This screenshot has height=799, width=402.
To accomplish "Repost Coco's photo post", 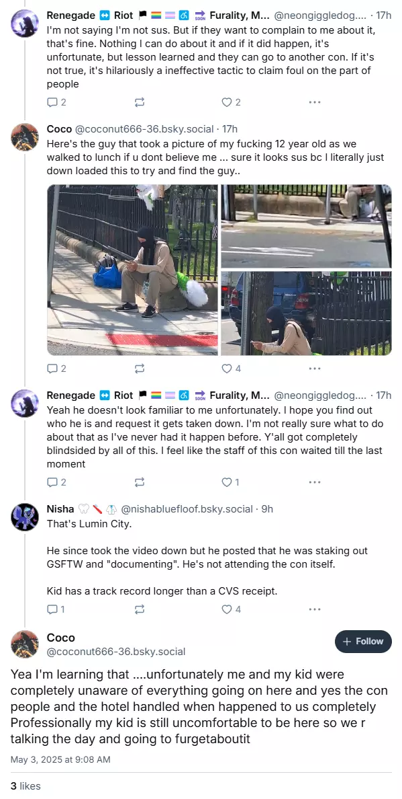I will coord(139,369).
